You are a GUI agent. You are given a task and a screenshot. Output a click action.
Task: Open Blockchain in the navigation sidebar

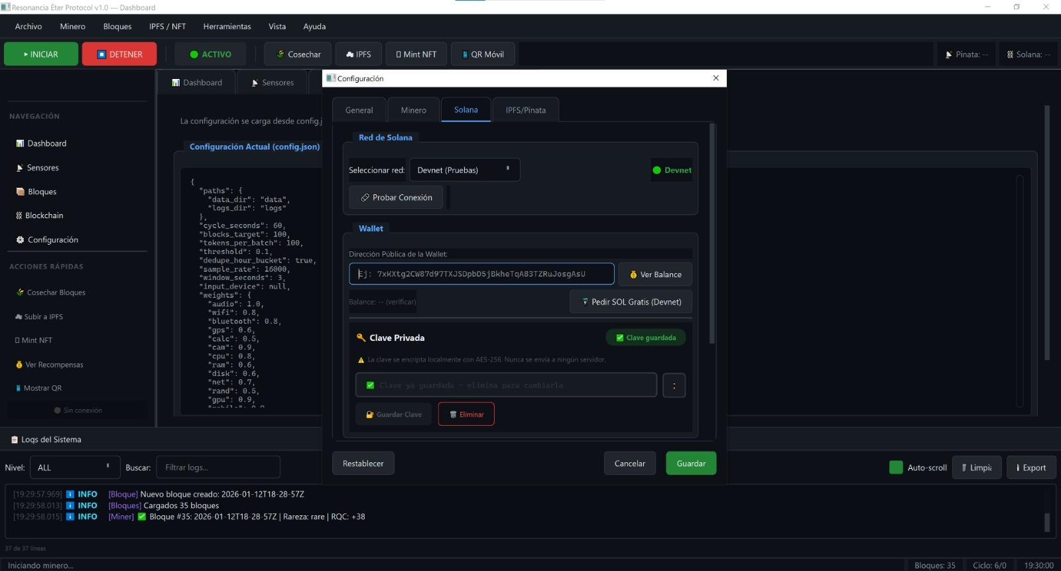pyautogui.click(x=44, y=216)
